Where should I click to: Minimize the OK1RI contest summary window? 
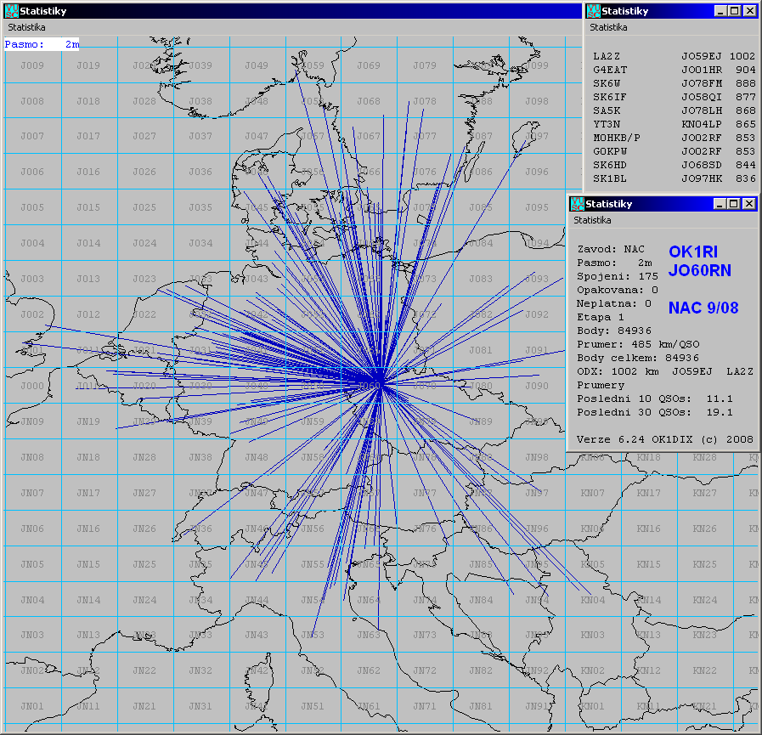720,204
